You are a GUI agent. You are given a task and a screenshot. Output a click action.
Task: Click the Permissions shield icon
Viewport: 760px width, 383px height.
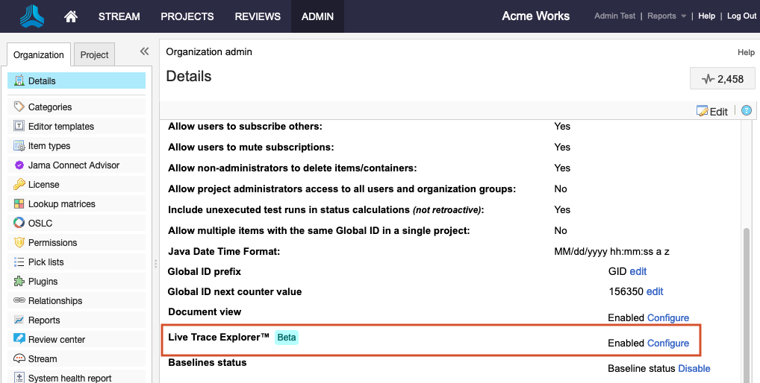[x=19, y=242]
